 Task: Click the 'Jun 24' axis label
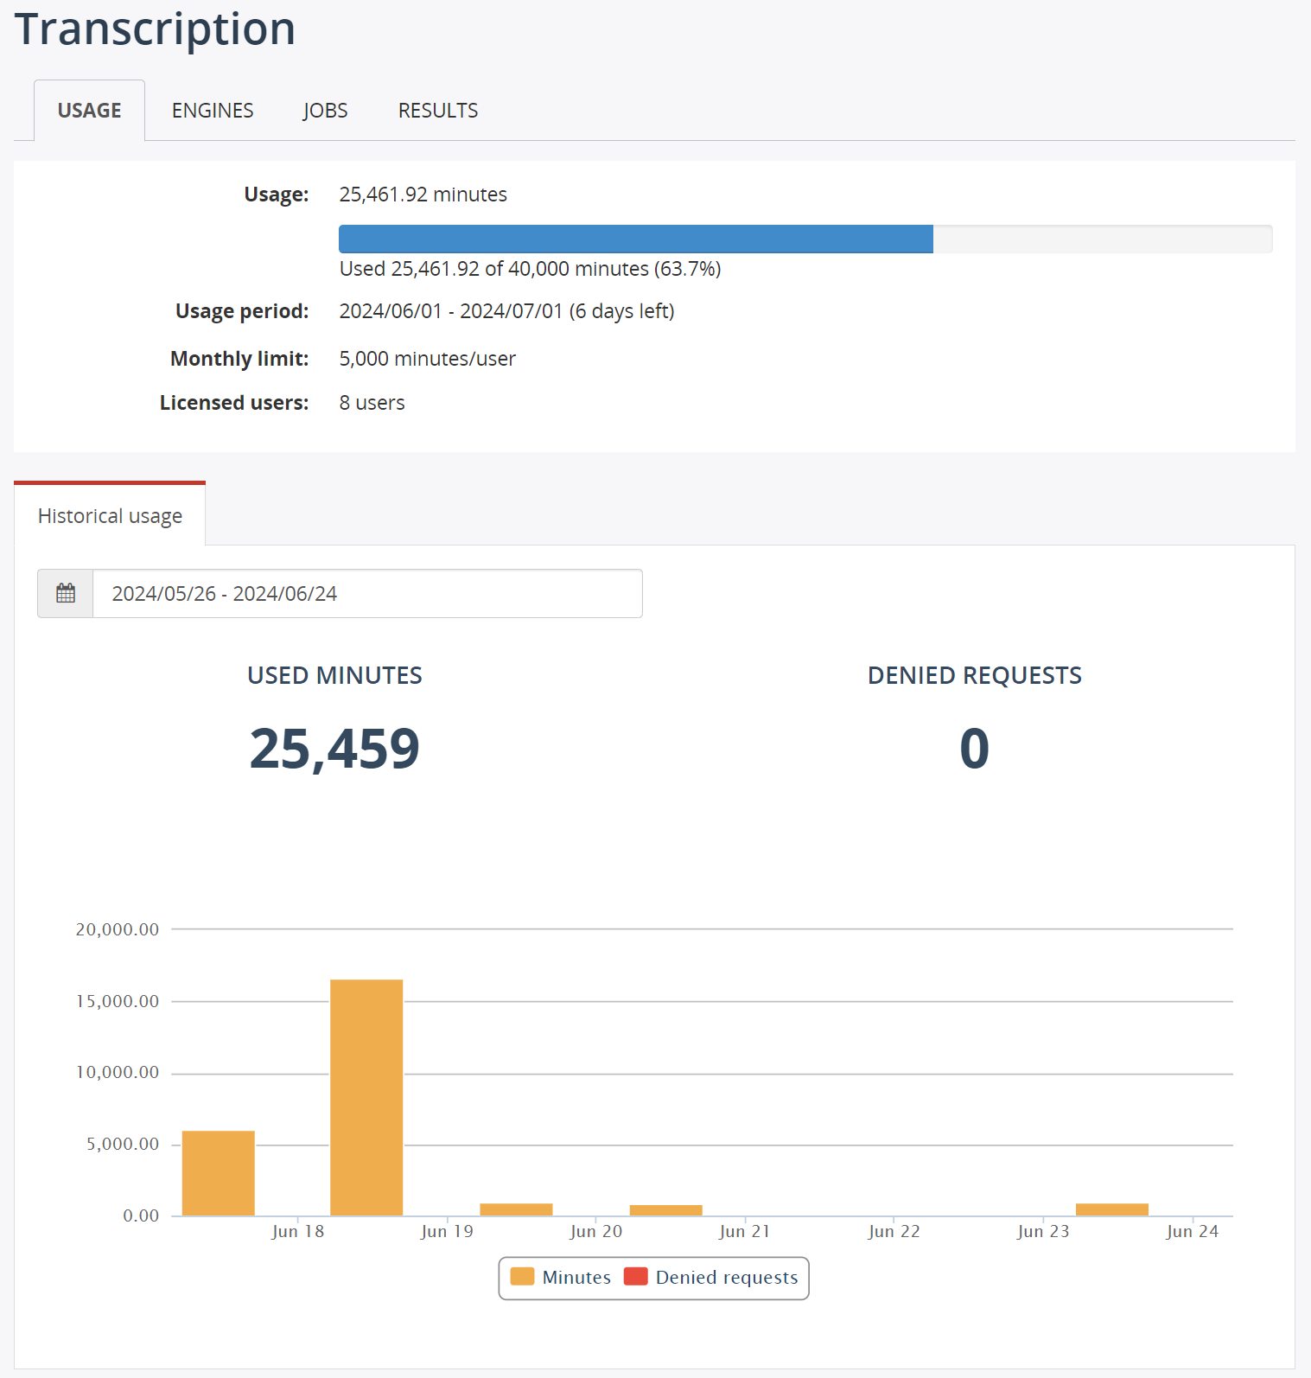pos(1192,1231)
